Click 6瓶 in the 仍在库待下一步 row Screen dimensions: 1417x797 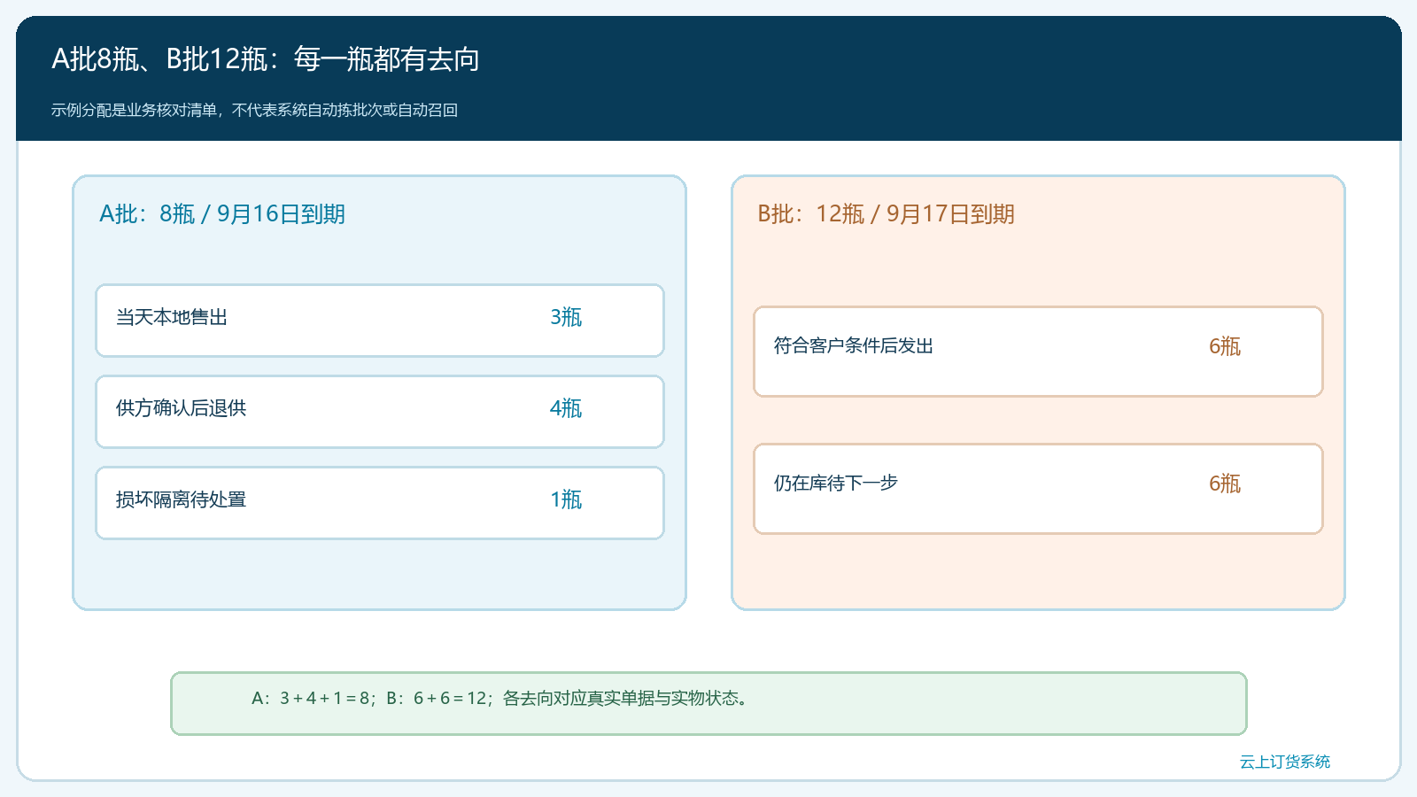pyautogui.click(x=1225, y=484)
